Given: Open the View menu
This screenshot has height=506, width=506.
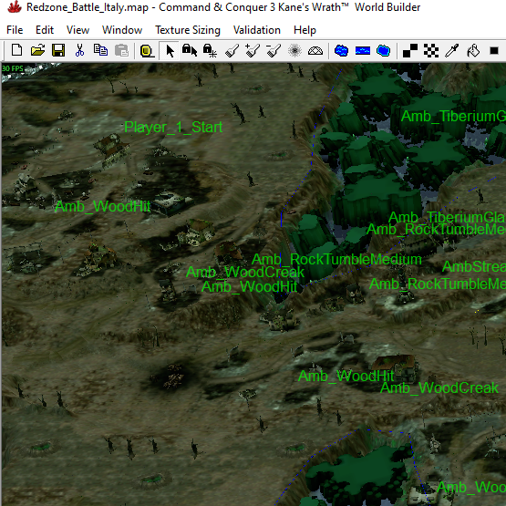Looking at the screenshot, I should pos(77,30).
